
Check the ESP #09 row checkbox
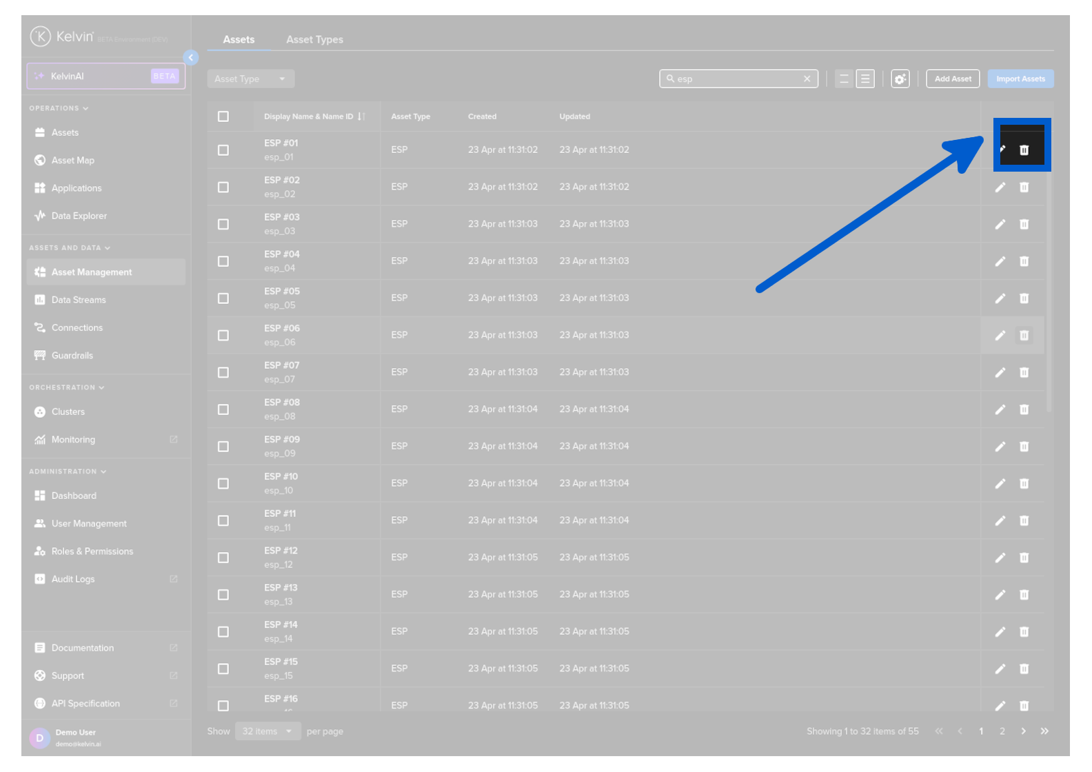223,447
